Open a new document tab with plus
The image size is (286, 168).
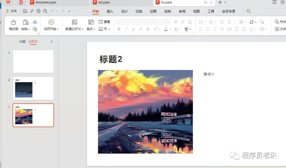click(x=220, y=2)
